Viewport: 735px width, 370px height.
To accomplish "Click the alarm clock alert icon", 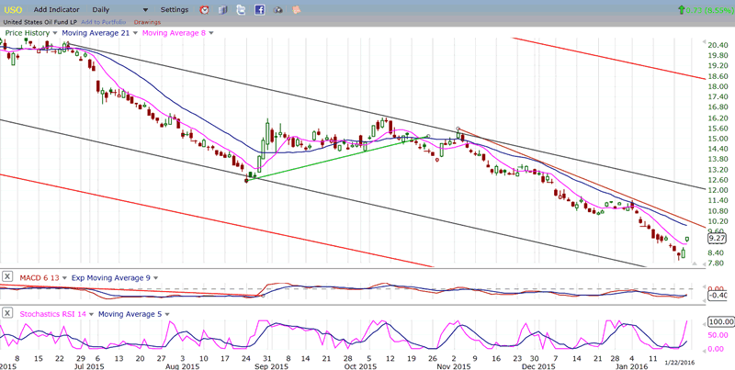I will point(204,9).
